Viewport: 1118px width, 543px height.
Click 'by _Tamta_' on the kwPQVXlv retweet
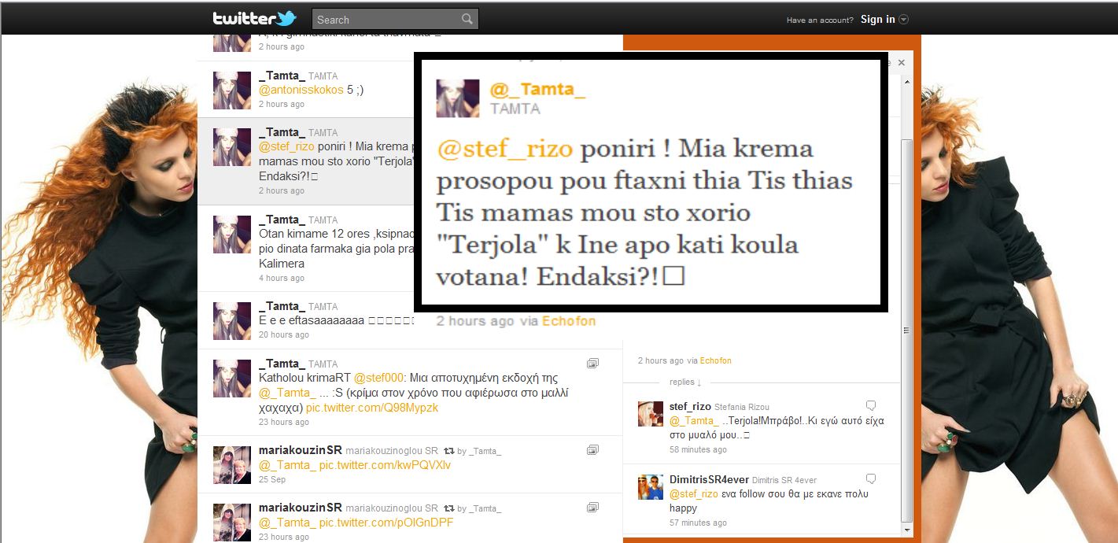pyautogui.click(x=479, y=451)
